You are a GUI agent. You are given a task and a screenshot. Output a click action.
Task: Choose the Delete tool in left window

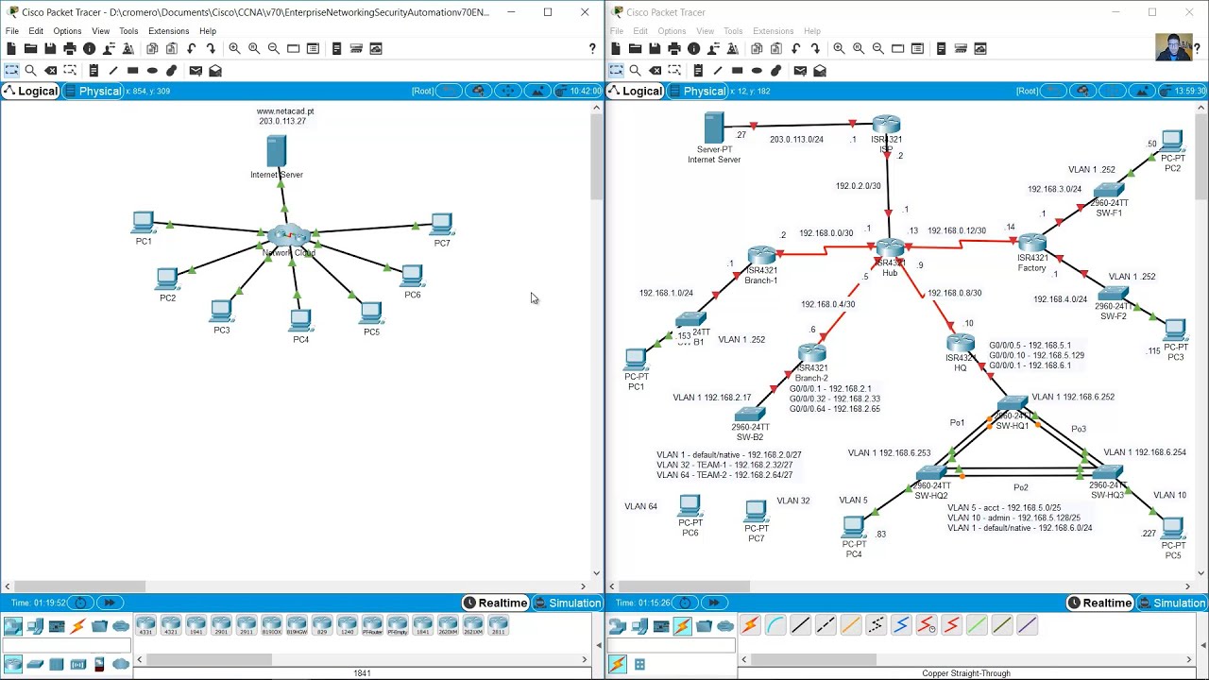pyautogui.click(x=50, y=70)
